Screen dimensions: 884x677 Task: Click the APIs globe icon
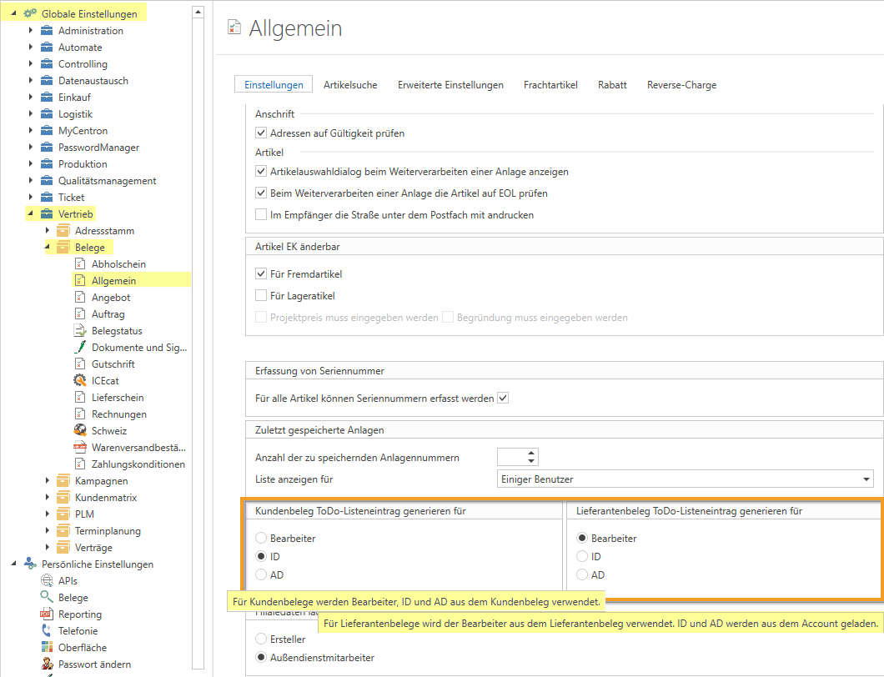pyautogui.click(x=47, y=581)
